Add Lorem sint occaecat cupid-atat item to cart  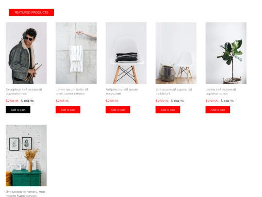click(x=218, y=110)
